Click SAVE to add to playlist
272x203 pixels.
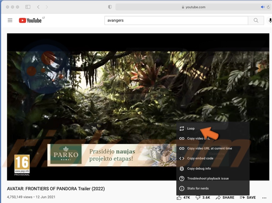coord(248,198)
